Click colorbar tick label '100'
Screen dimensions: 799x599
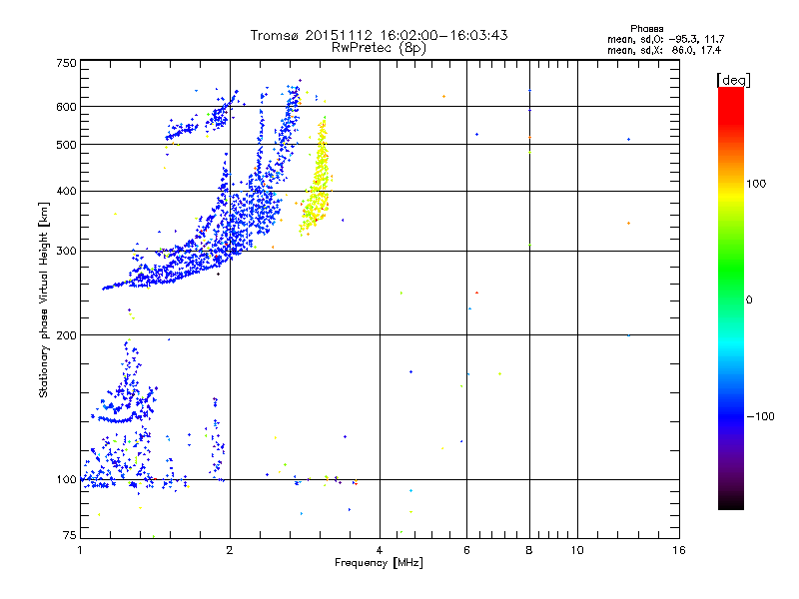[756, 184]
